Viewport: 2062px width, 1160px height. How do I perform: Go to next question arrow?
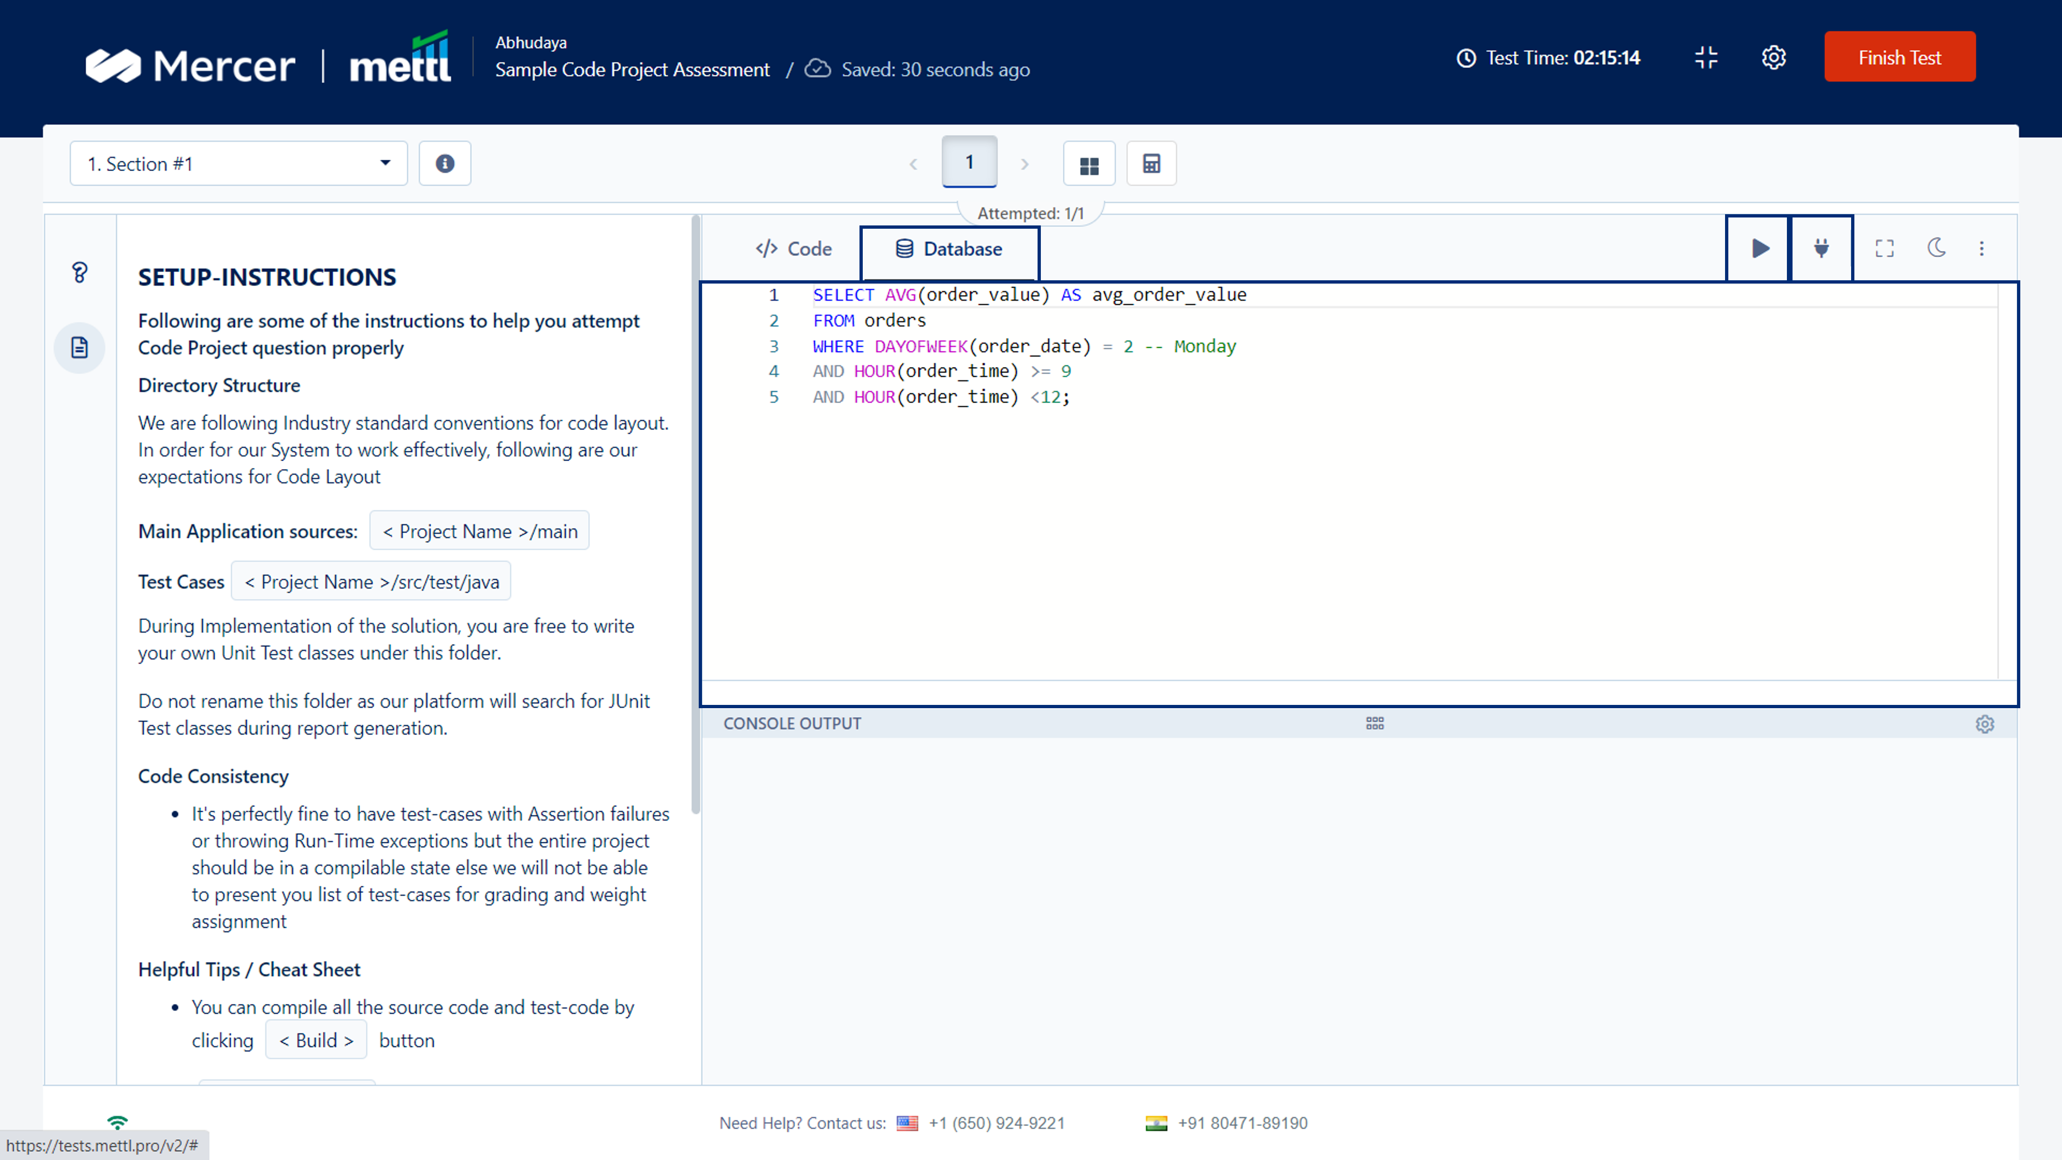coord(1024,164)
